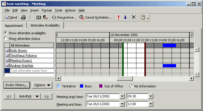Set high importance with red exclamation
The image size is (203, 111).
[x=119, y=17]
